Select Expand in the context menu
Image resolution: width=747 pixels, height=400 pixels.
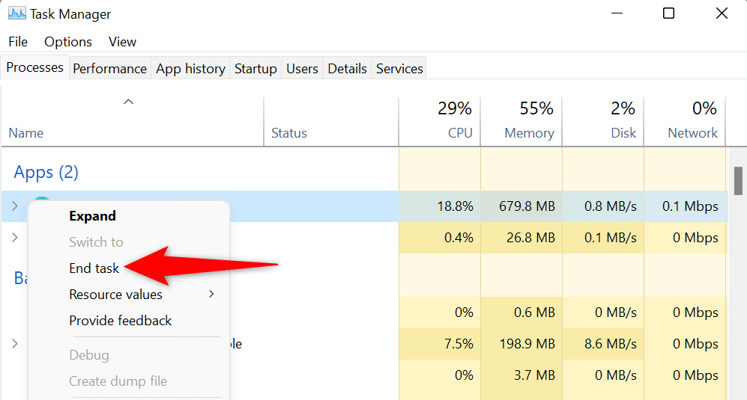tap(92, 216)
